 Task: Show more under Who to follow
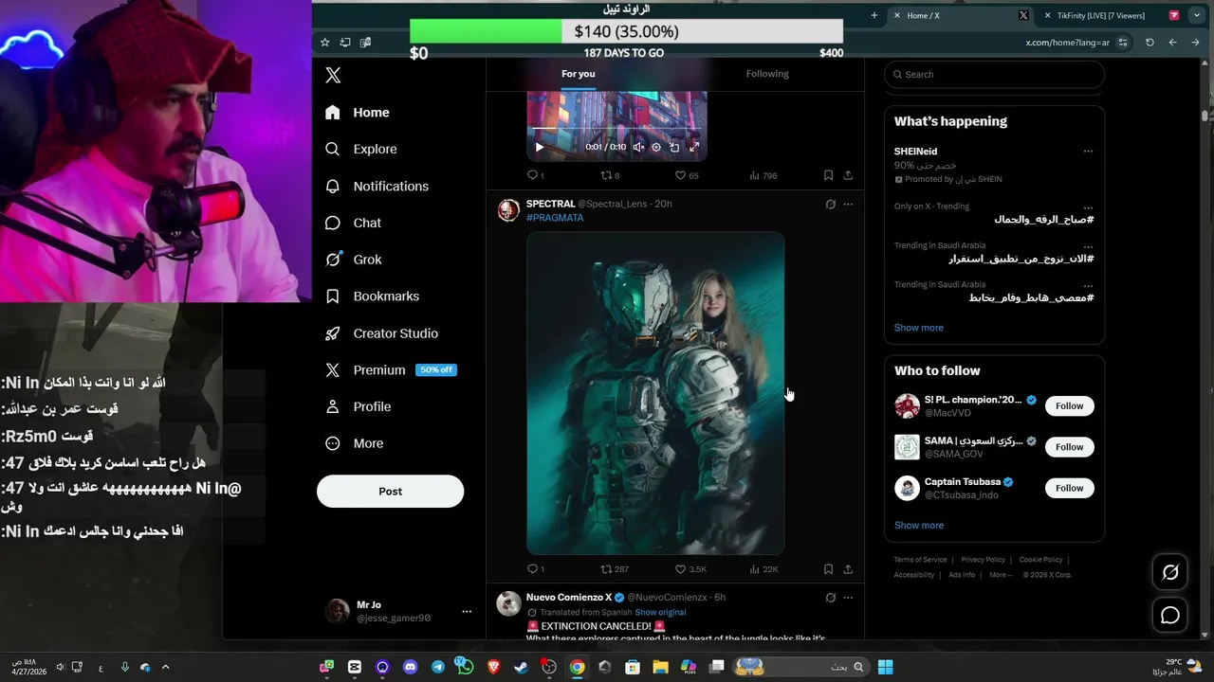pyautogui.click(x=919, y=526)
